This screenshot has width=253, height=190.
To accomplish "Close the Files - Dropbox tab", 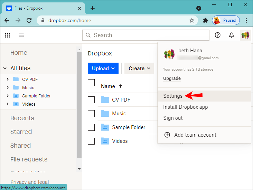I will coord(79,8).
